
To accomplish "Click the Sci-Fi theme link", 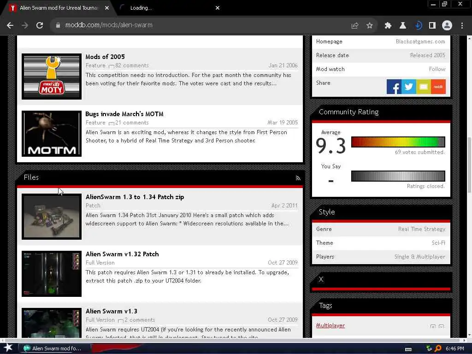I will [x=438, y=243].
